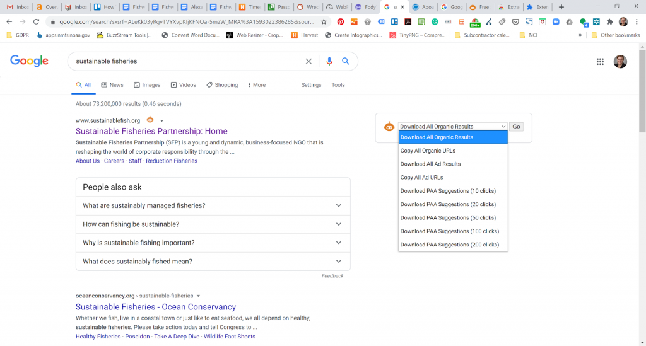View site information lock icon

pyautogui.click(x=53, y=22)
